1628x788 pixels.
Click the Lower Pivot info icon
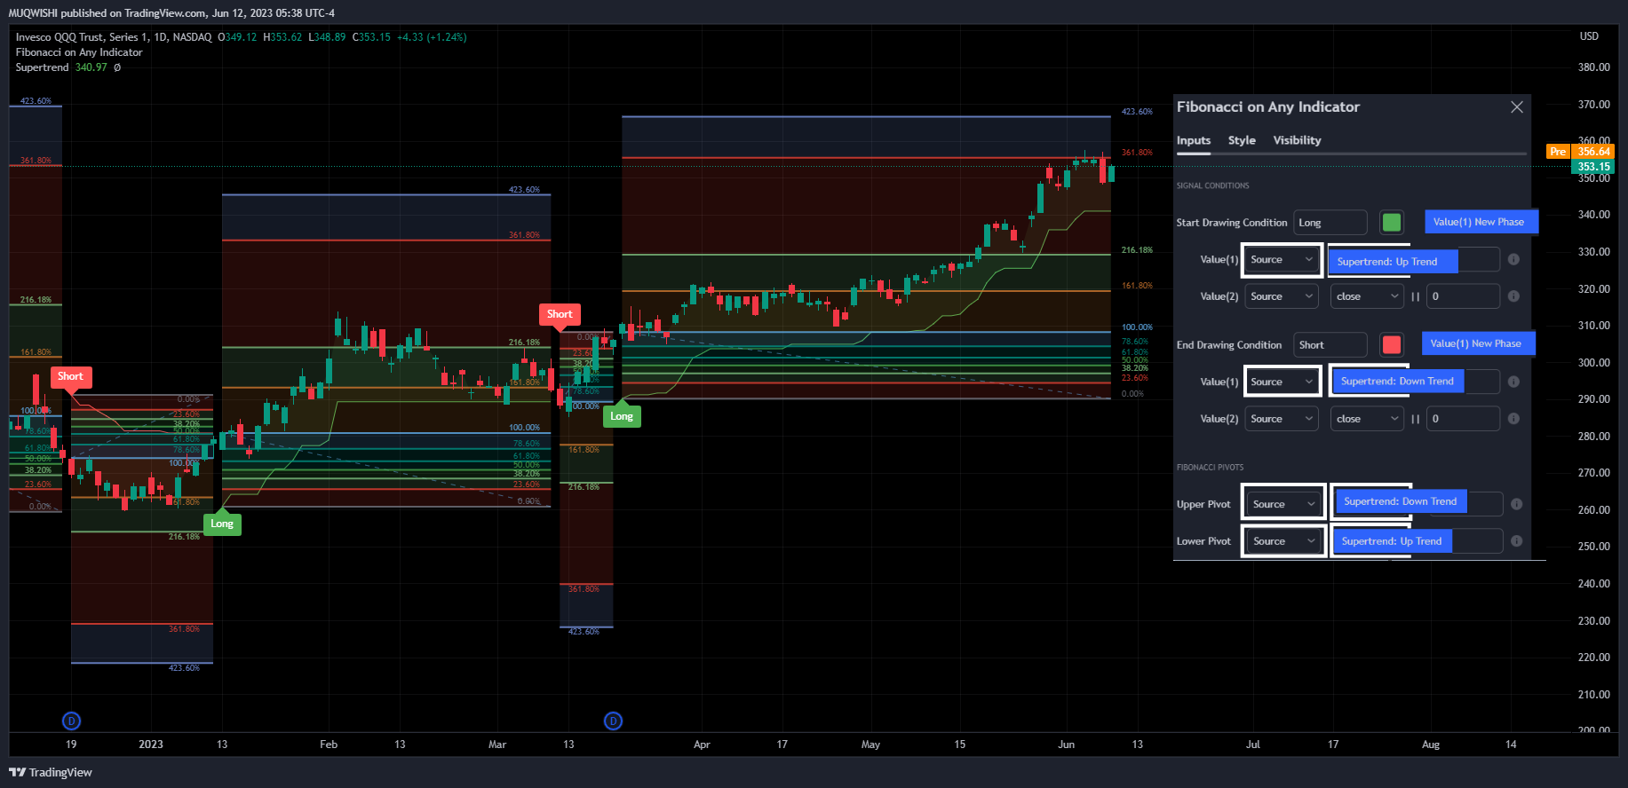click(1516, 541)
